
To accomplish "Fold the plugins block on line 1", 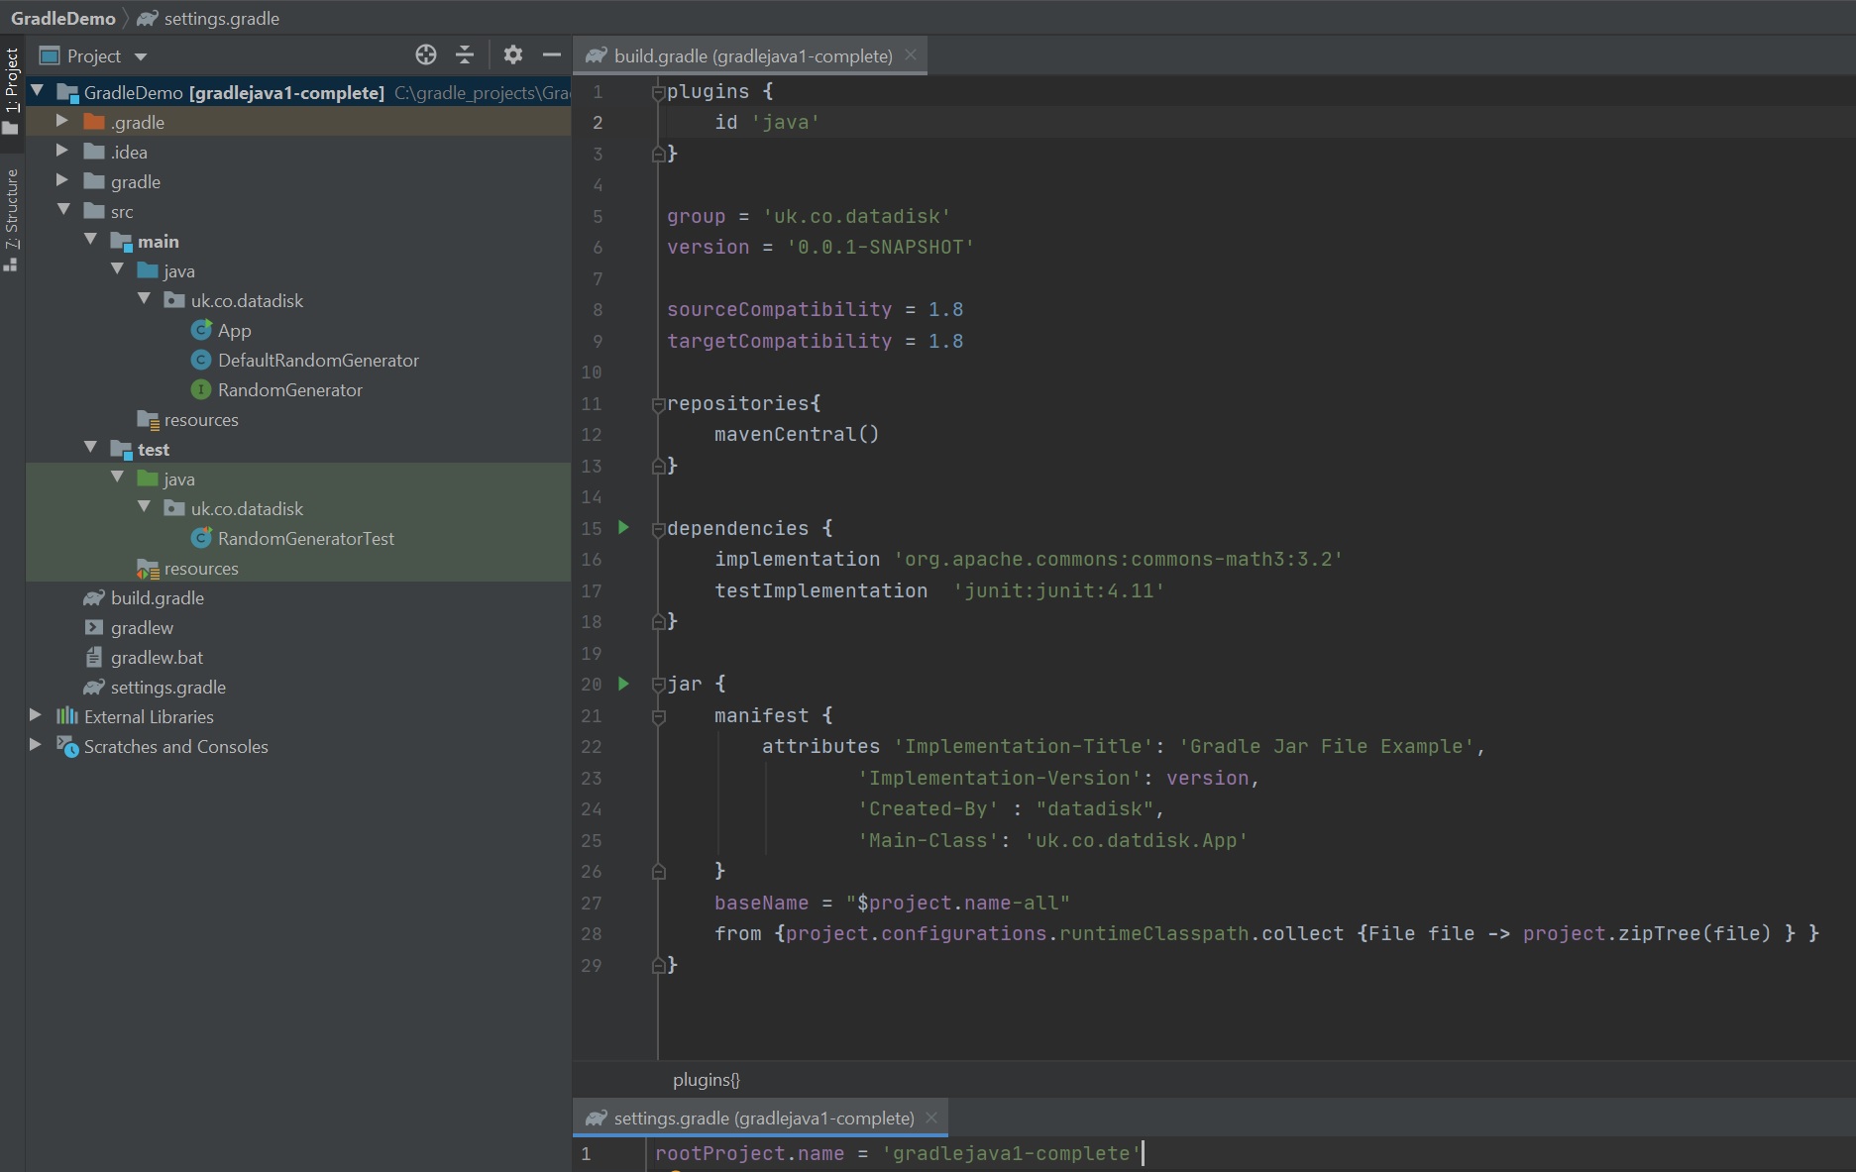I will click(658, 92).
